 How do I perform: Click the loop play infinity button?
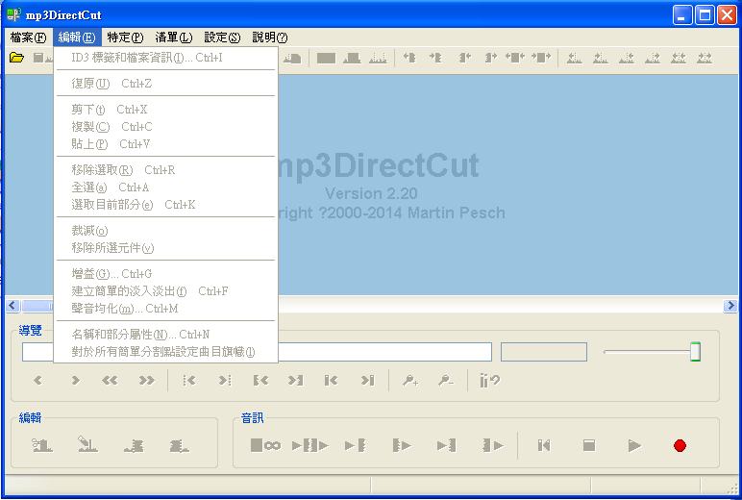click(x=265, y=445)
